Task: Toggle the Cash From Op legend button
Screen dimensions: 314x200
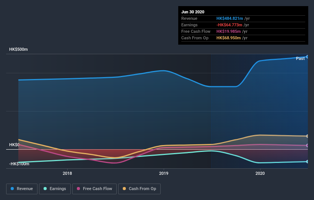Action: point(139,189)
